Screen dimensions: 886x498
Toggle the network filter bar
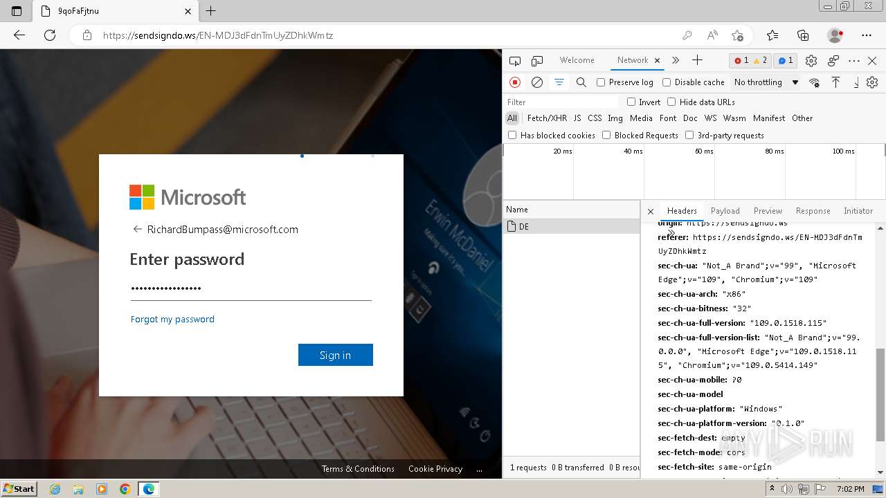559,82
